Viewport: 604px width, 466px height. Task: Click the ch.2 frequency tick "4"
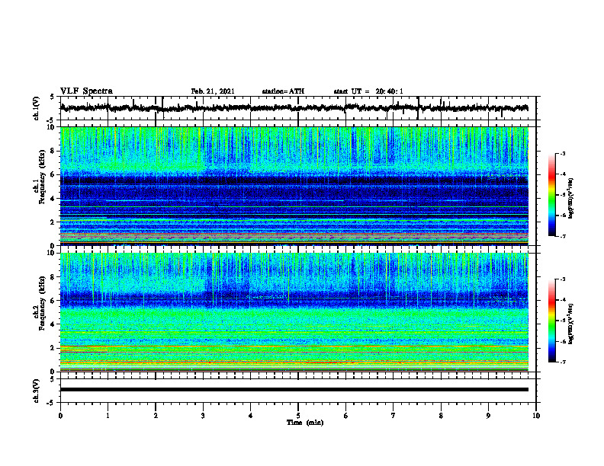point(53,324)
